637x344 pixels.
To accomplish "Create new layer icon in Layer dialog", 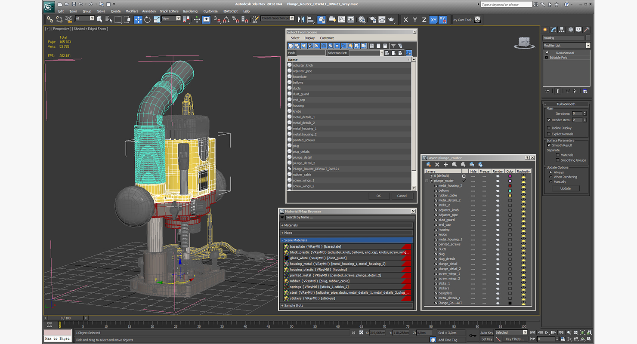I will (428, 164).
